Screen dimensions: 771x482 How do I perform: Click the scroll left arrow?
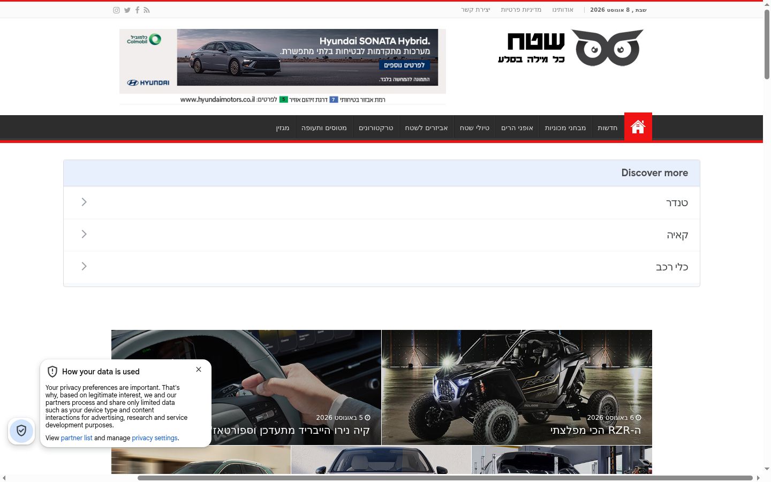[4, 478]
